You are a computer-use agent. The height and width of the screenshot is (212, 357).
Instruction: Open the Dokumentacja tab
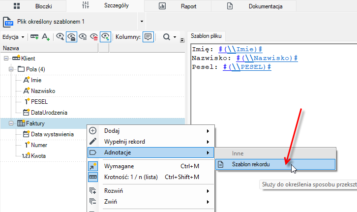click(x=254, y=6)
